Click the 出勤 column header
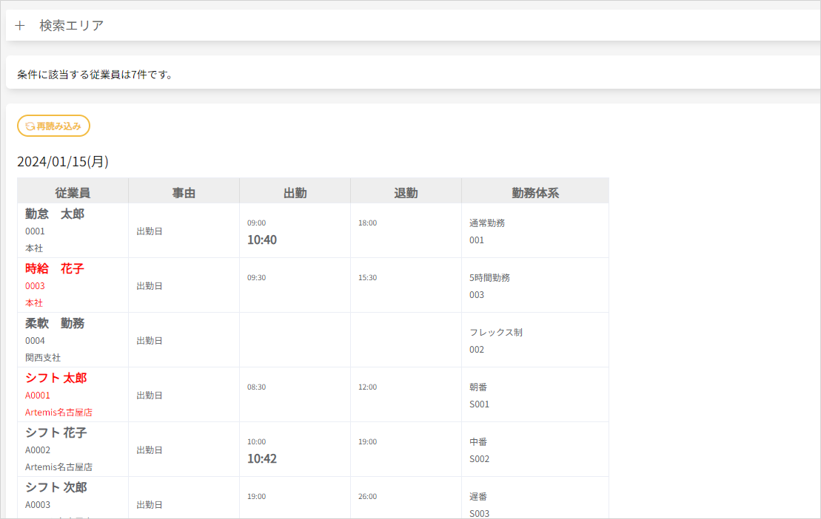 click(x=295, y=193)
